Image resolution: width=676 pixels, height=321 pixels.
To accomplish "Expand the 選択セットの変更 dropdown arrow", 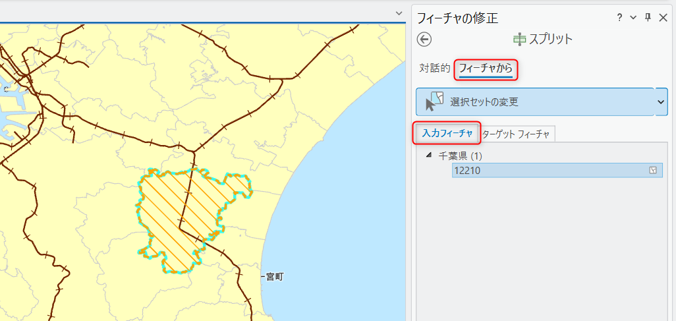I will click(x=662, y=102).
